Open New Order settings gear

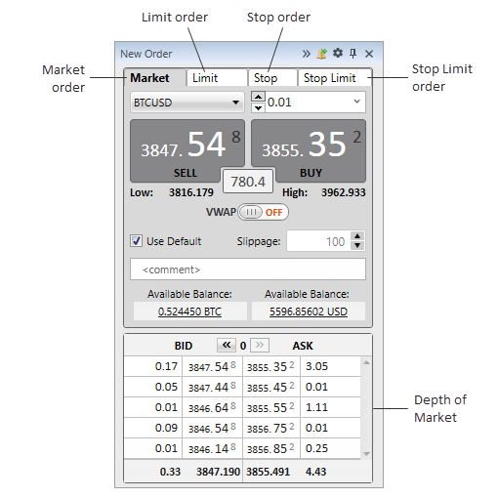(x=338, y=53)
